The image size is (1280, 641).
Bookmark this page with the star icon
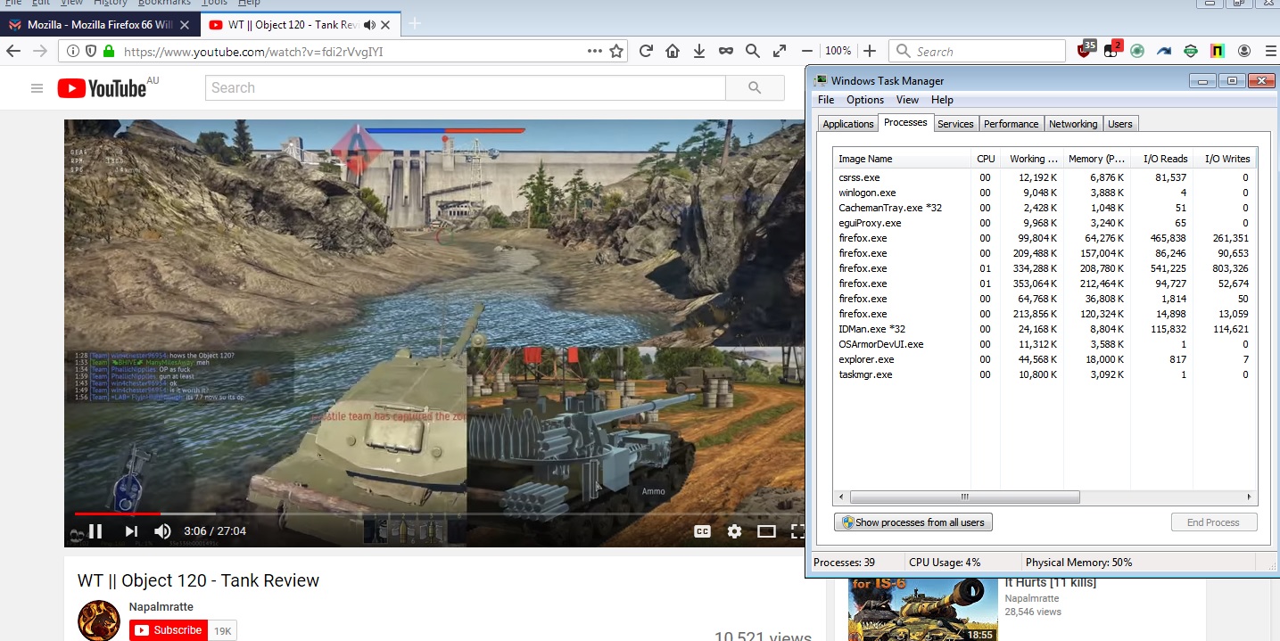click(616, 52)
